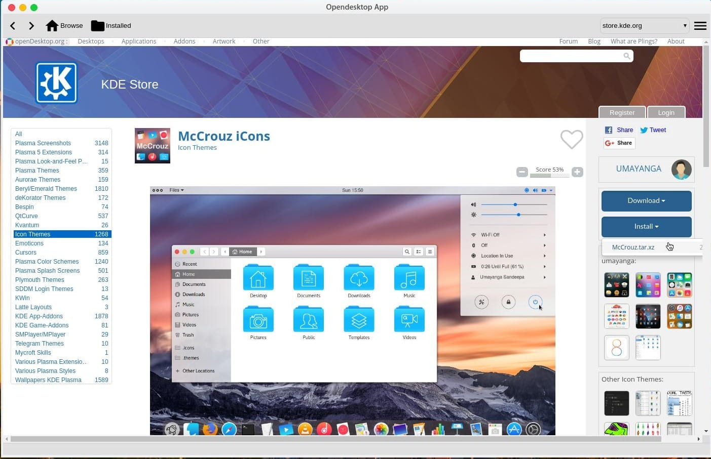The height and width of the screenshot is (459, 711).
Task: Open the UMAYANGA profile name
Action: (639, 169)
